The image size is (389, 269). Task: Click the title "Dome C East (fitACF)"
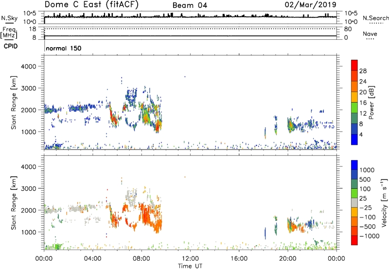tap(91, 5)
